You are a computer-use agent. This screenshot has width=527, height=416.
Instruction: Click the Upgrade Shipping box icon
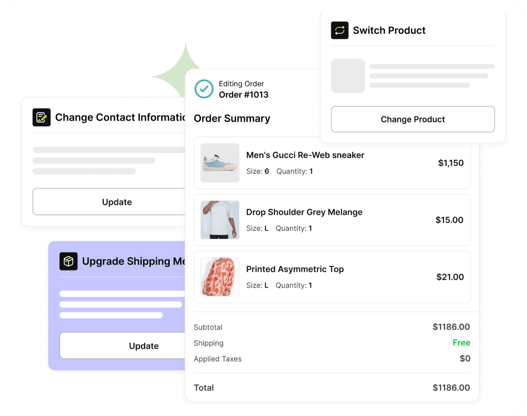(x=68, y=261)
